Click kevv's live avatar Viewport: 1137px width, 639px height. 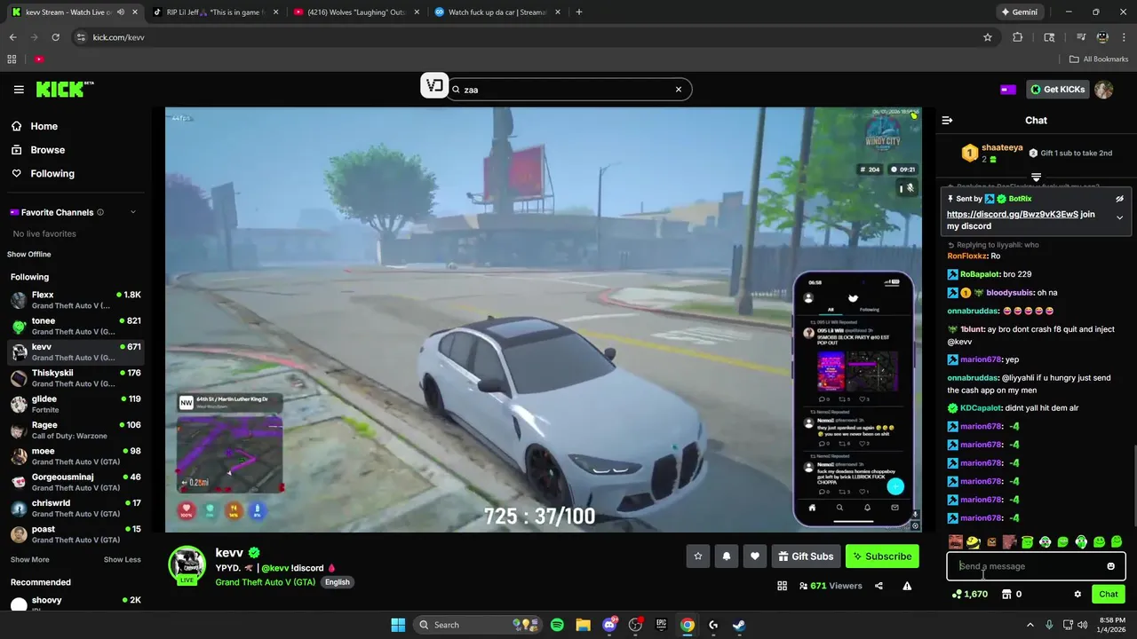click(x=187, y=565)
